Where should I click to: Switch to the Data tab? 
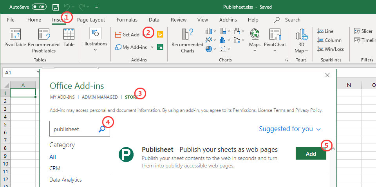point(154,20)
